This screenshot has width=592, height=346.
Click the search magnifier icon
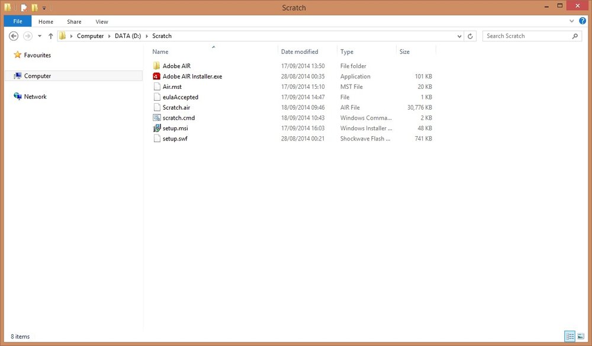coord(575,36)
